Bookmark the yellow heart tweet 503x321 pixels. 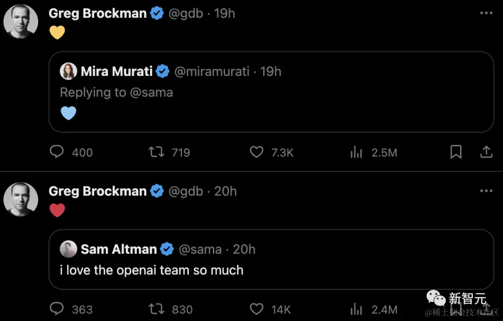pyautogui.click(x=456, y=152)
